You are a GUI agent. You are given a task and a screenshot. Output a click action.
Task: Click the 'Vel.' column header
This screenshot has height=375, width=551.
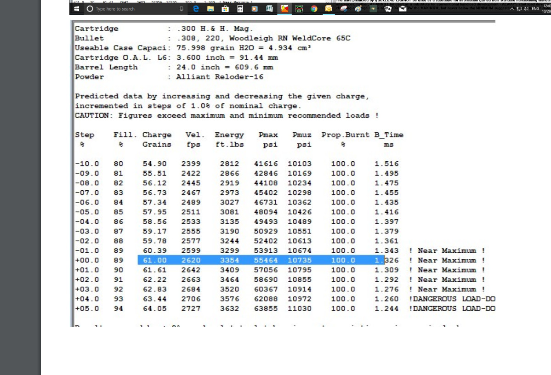point(195,135)
